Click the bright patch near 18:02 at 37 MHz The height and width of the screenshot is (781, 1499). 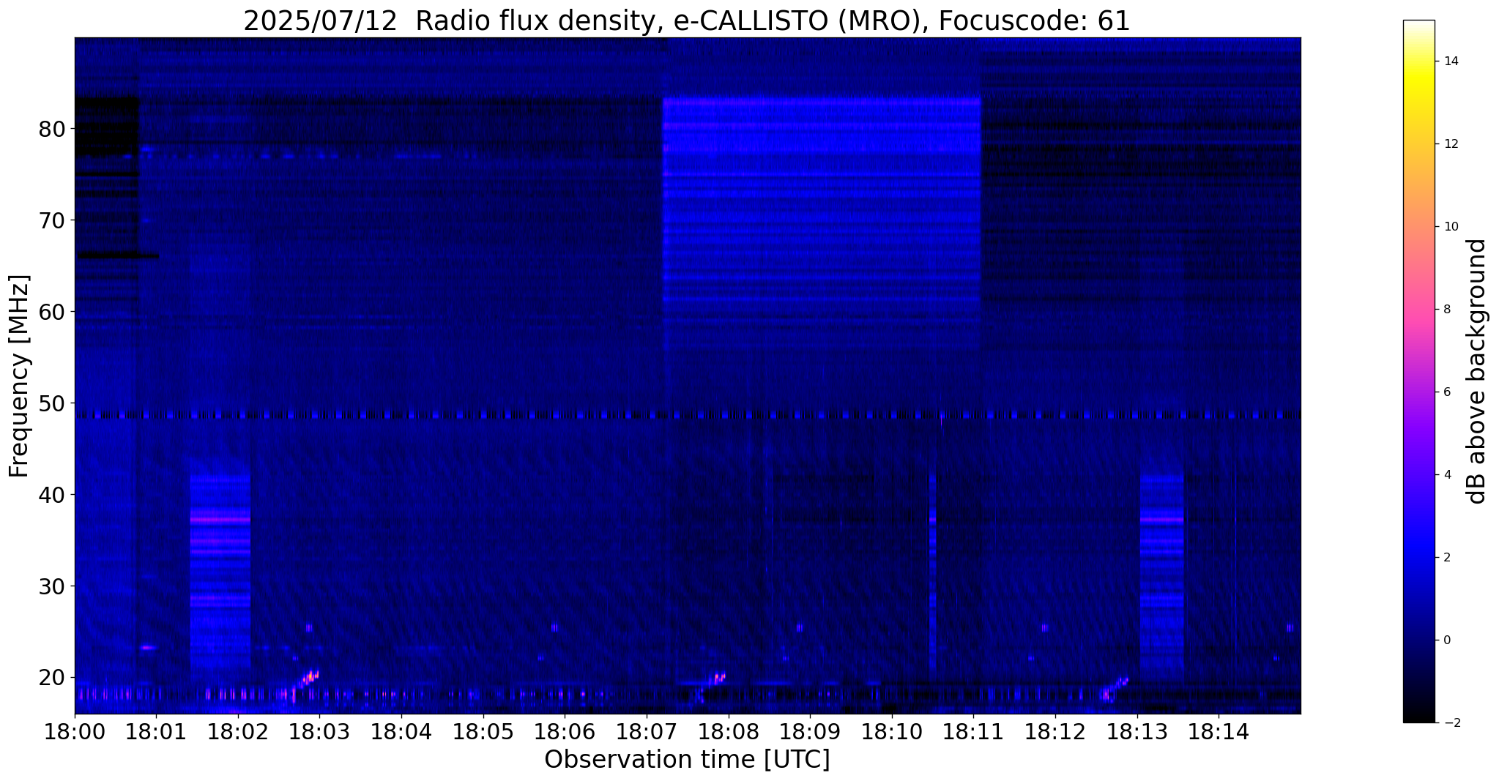coord(220,519)
